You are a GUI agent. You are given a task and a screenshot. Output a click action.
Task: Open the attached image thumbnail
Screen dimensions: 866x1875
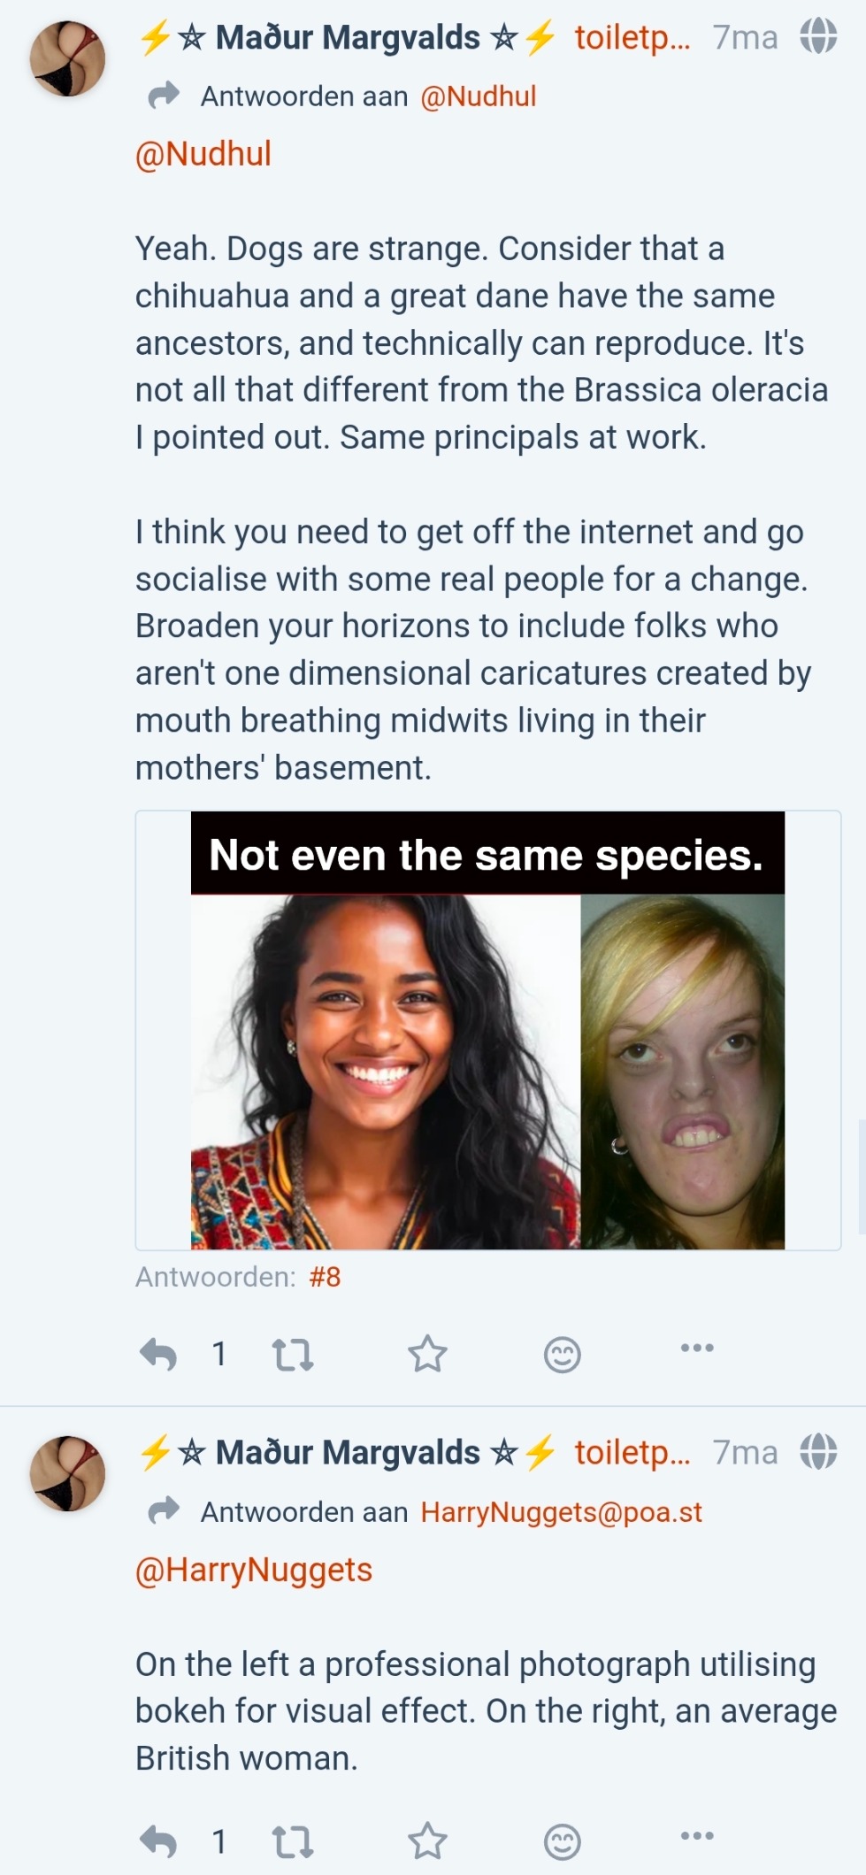click(x=487, y=1030)
